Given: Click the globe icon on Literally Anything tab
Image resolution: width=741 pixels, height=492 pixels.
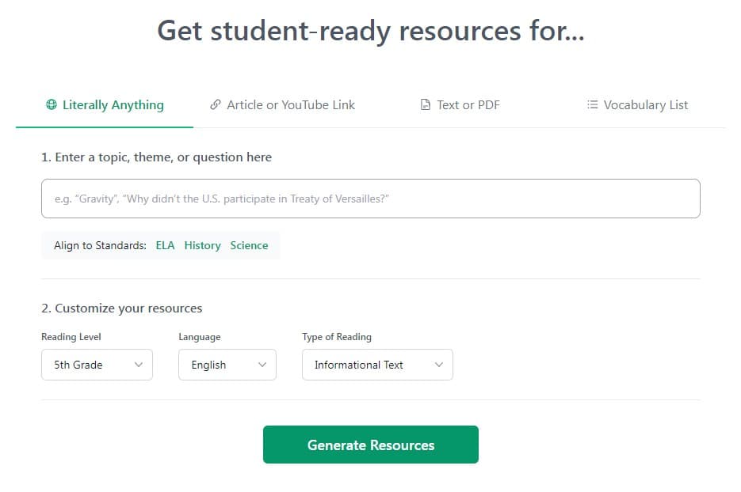Looking at the screenshot, I should point(52,104).
